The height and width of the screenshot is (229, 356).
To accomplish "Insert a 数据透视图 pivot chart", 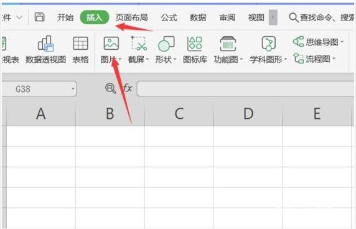I will pos(45,50).
